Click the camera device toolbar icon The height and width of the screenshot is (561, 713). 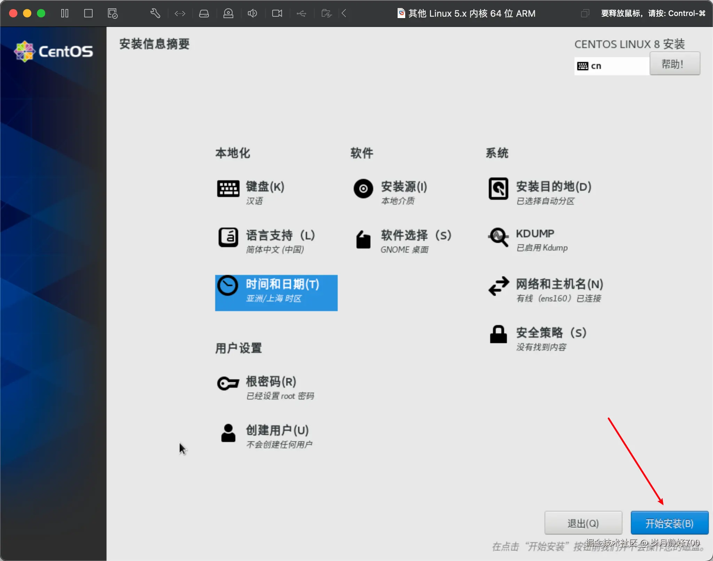tap(277, 13)
